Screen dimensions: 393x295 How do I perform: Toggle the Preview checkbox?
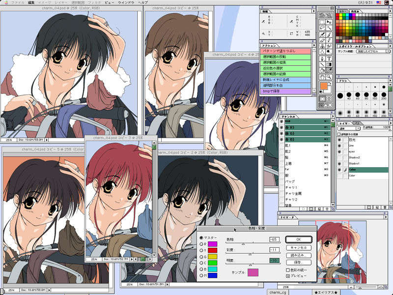point(288,276)
